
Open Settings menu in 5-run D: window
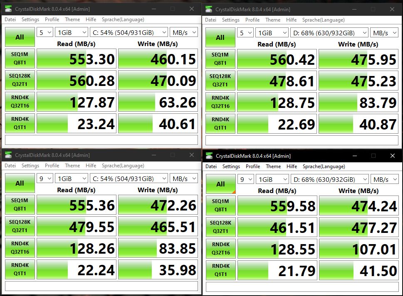pyautogui.click(x=231, y=20)
